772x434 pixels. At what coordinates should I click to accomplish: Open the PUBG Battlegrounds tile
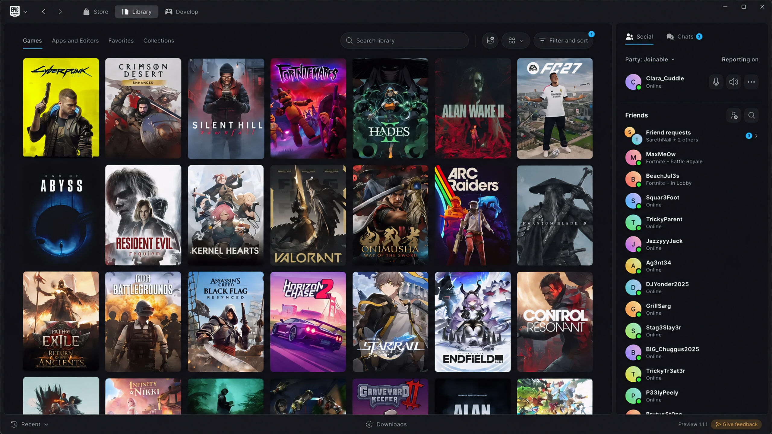point(143,322)
